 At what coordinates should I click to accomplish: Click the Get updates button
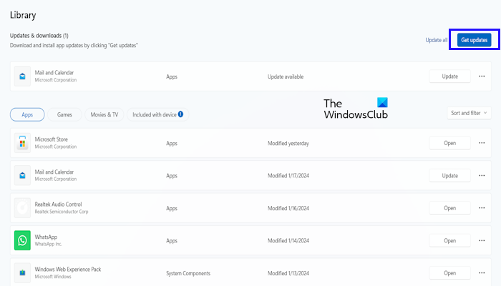(474, 40)
